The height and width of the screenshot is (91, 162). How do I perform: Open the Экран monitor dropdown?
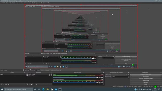coord(70,70)
